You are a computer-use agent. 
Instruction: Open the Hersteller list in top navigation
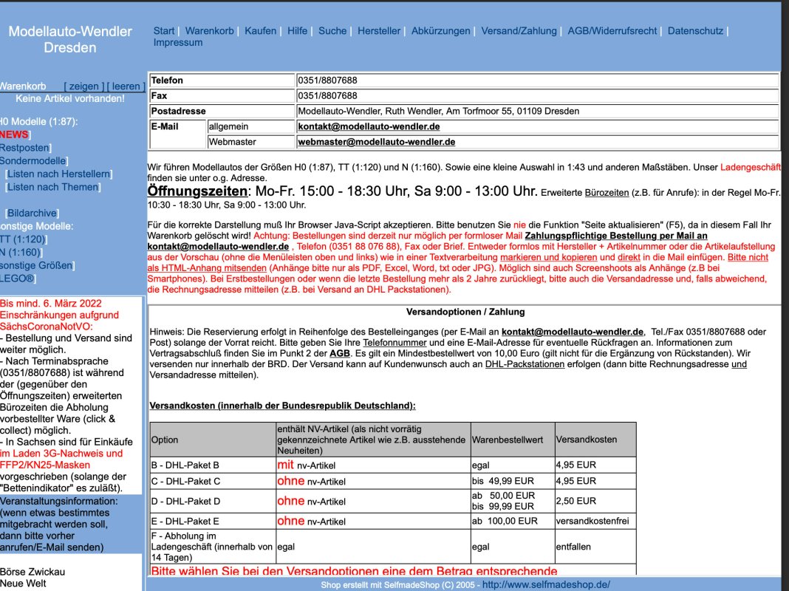pos(378,31)
